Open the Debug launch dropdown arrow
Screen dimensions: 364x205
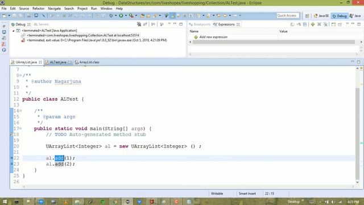(x=115, y=15)
